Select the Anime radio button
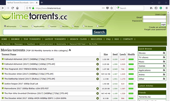170x101 pixels. coord(21,26)
